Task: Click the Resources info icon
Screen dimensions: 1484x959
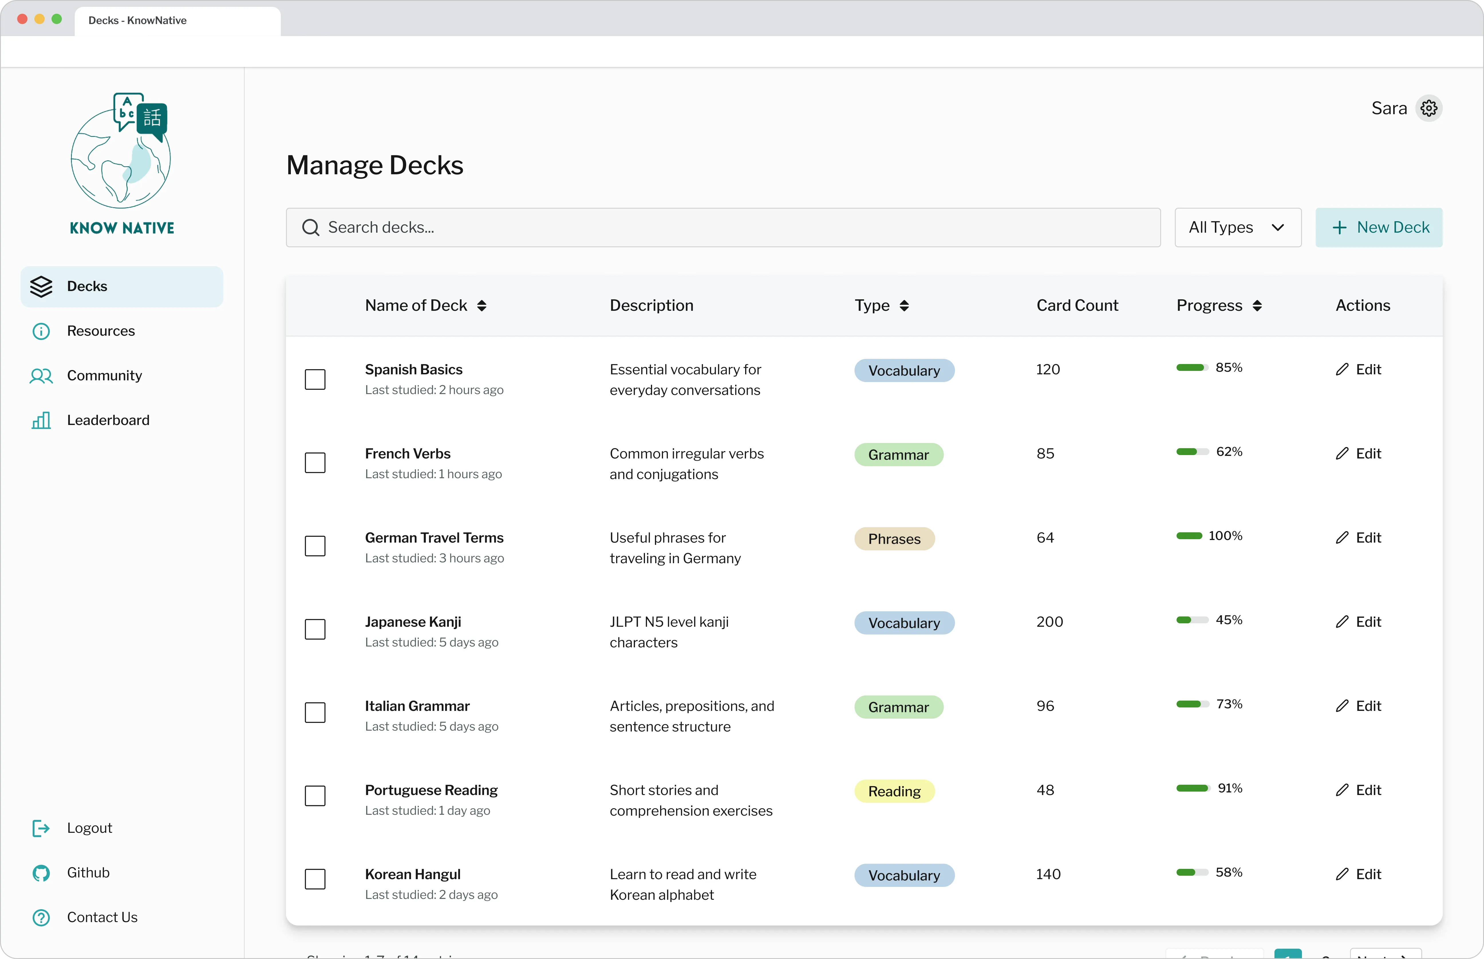Action: (41, 331)
